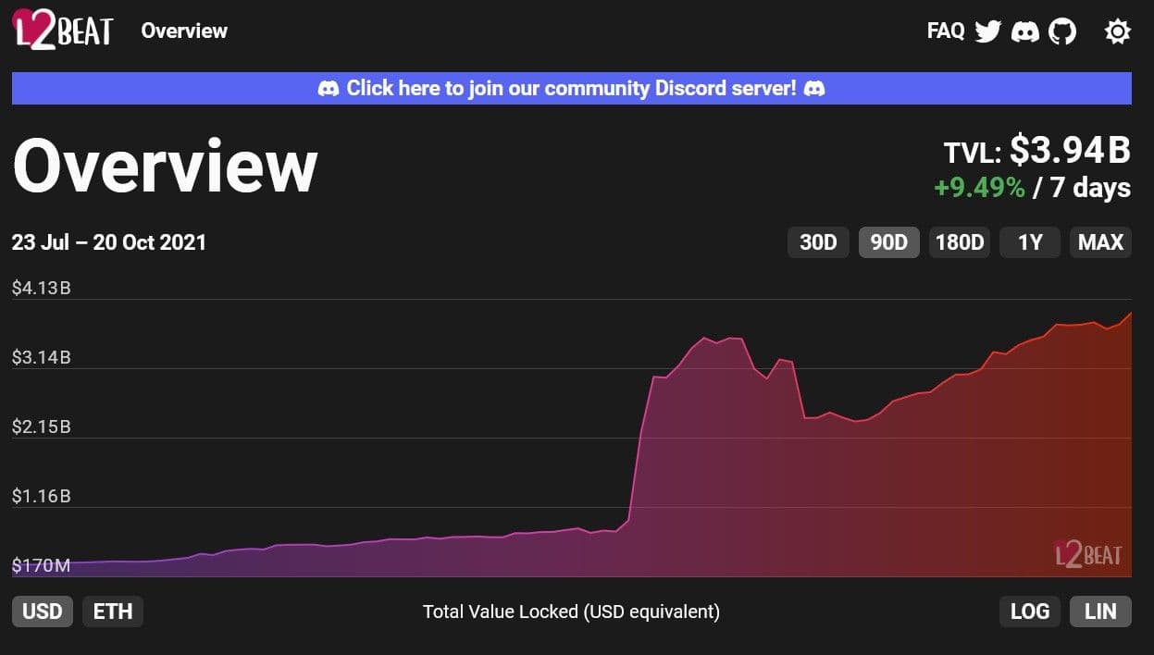1154x655 pixels.
Task: Show the MAX time range
Action: point(1100,242)
